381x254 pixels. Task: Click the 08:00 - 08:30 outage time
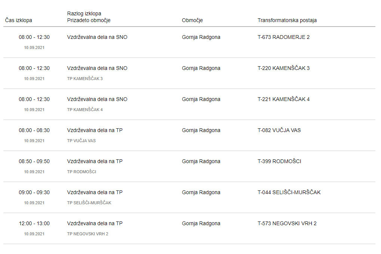34,130
